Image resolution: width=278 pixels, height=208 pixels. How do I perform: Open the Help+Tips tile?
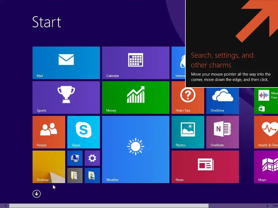point(188,100)
